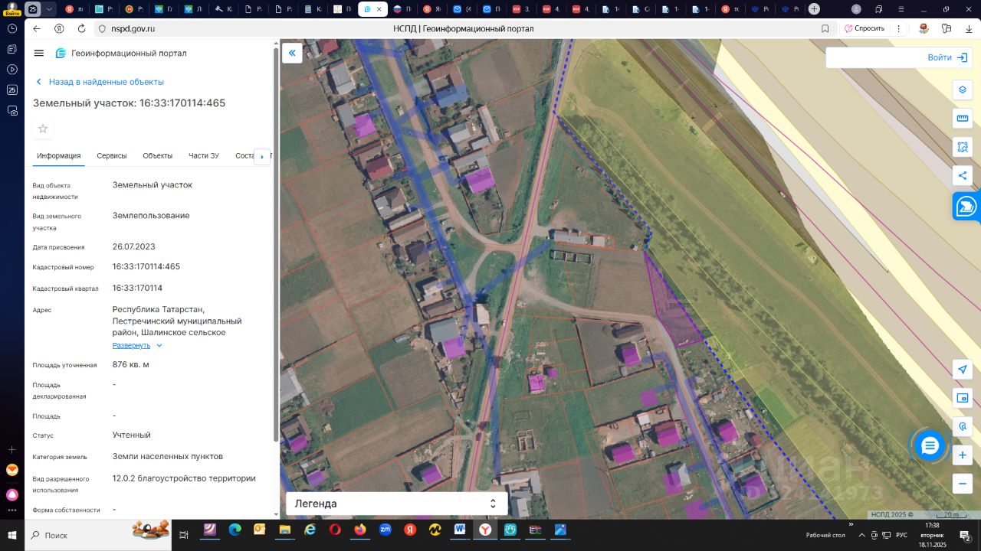Open Microsoft Edge from the taskbar
This screenshot has width=981, height=551.
coord(235,530)
